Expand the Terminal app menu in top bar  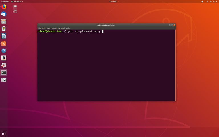[17, 1]
